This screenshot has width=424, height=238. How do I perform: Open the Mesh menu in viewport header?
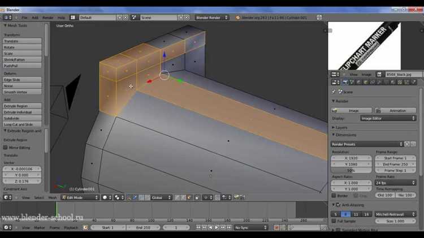53,198
